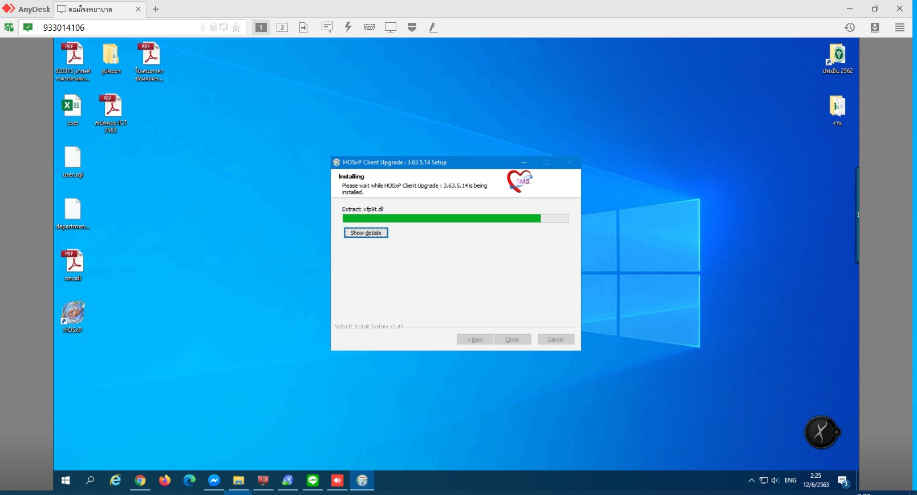Open the AnyDesk file transfer icon
Viewport: 917px width, 495px height.
(x=303, y=27)
